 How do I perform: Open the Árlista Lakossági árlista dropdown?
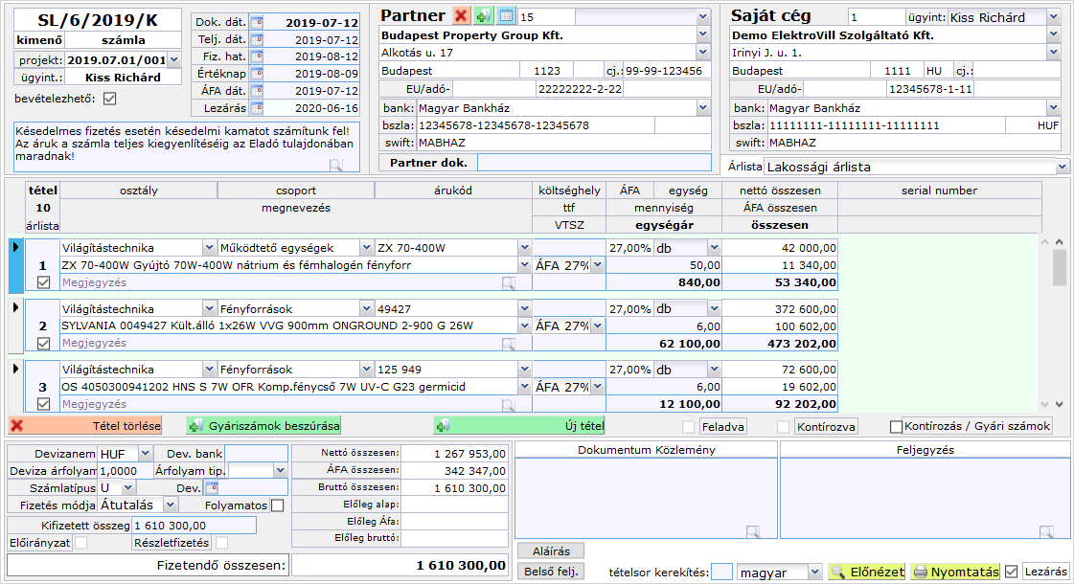pyautogui.click(x=1062, y=167)
